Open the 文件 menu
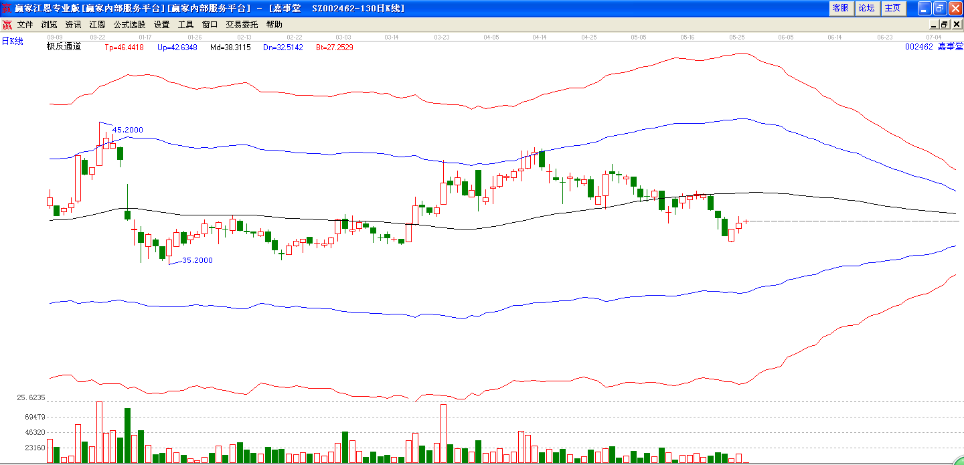 (x=25, y=24)
